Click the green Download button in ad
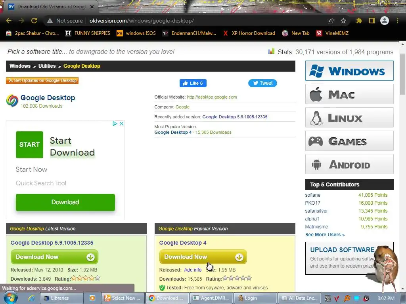 [65, 202]
